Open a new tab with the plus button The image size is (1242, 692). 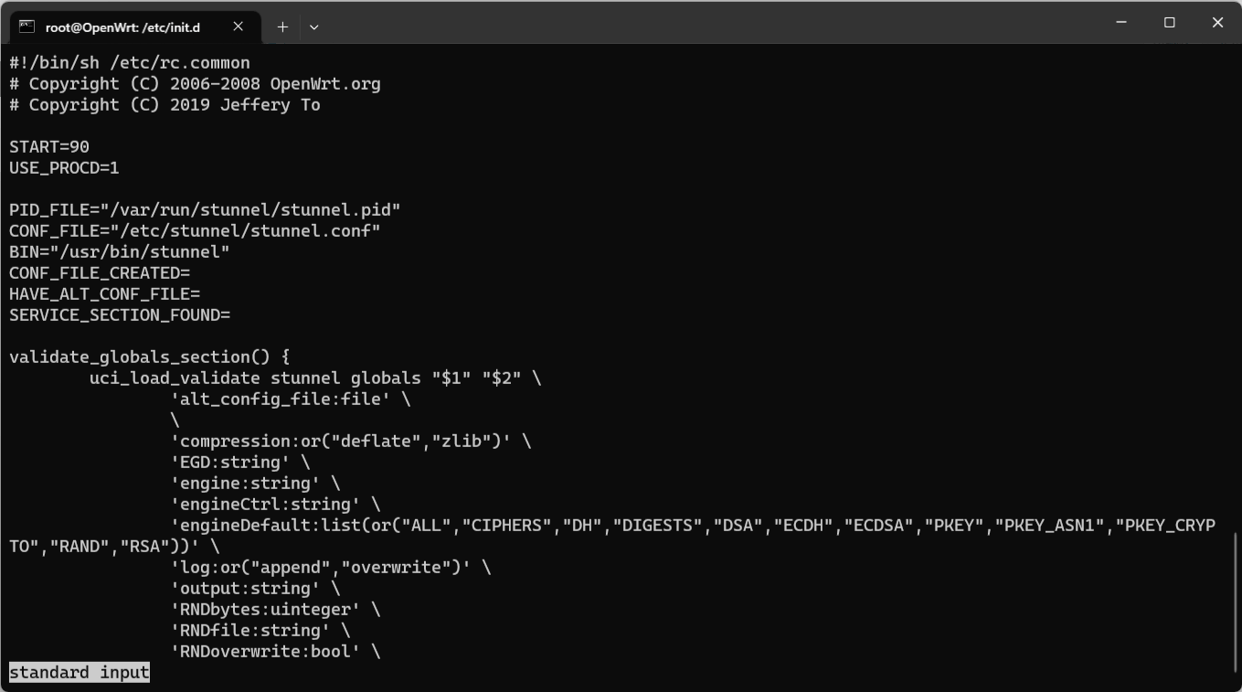pos(282,27)
